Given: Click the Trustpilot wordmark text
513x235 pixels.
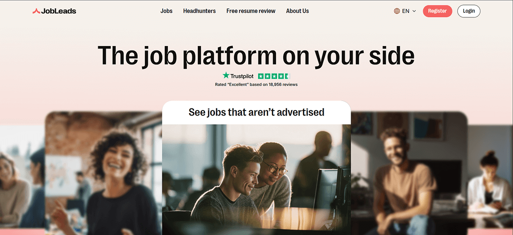Looking at the screenshot, I should [242, 76].
